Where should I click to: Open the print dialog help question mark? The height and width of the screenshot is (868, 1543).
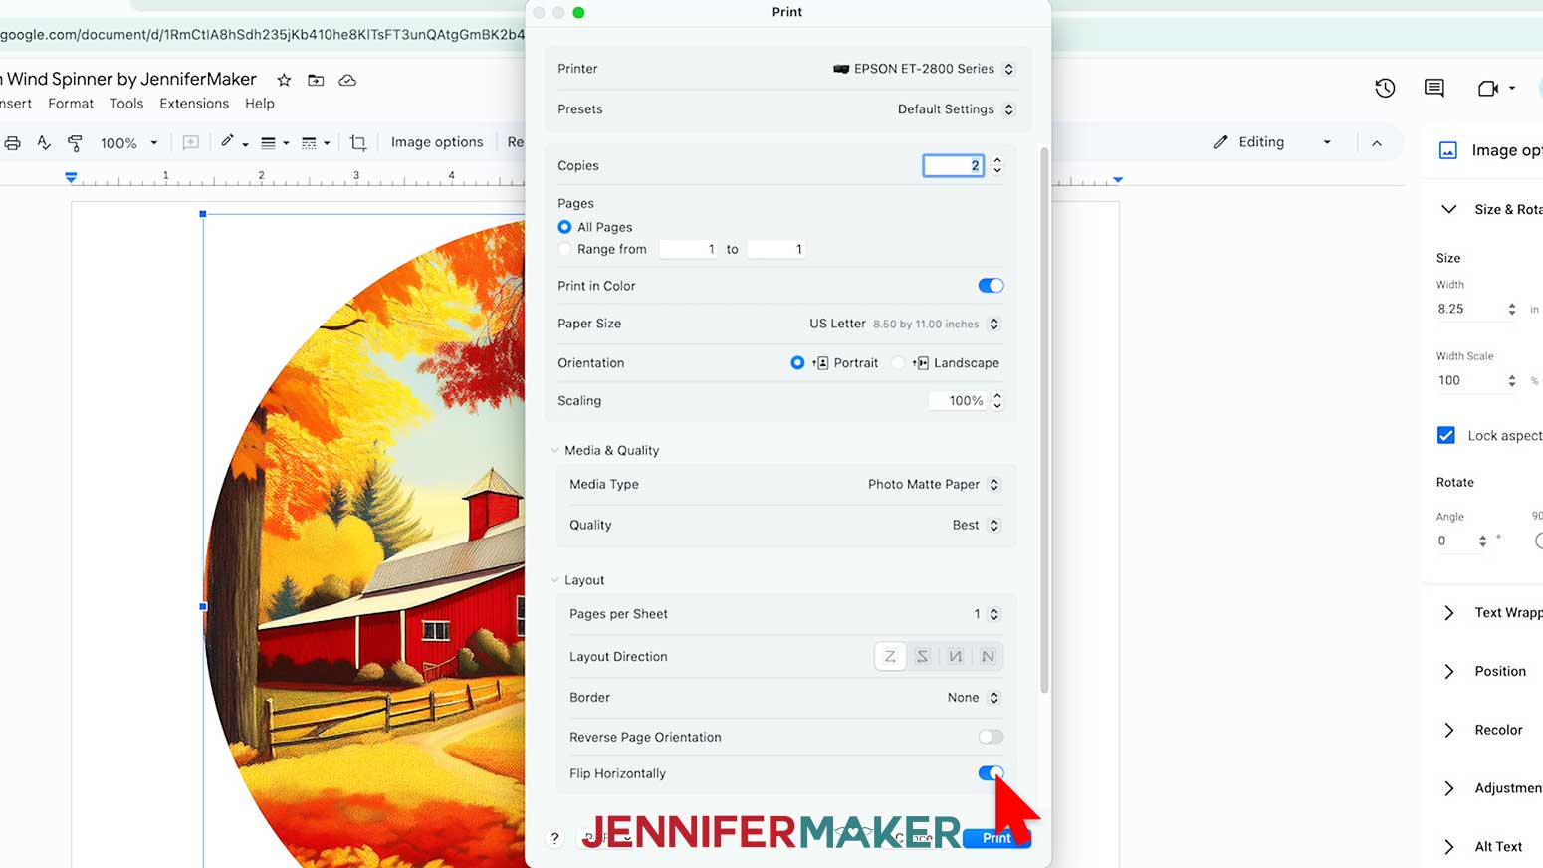pos(554,838)
